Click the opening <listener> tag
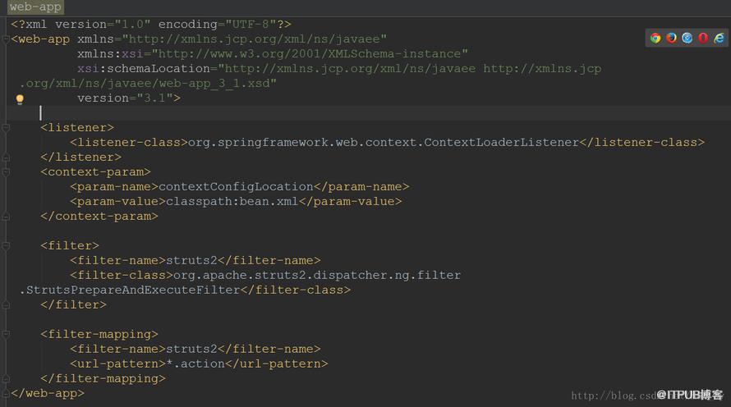731x407 pixels. pyautogui.click(x=77, y=127)
